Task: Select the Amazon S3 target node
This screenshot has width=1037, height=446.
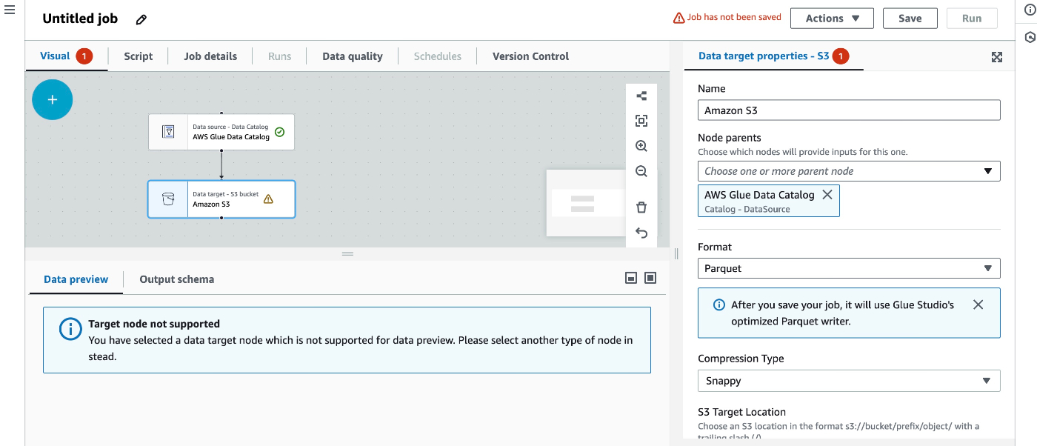Action: click(x=221, y=199)
